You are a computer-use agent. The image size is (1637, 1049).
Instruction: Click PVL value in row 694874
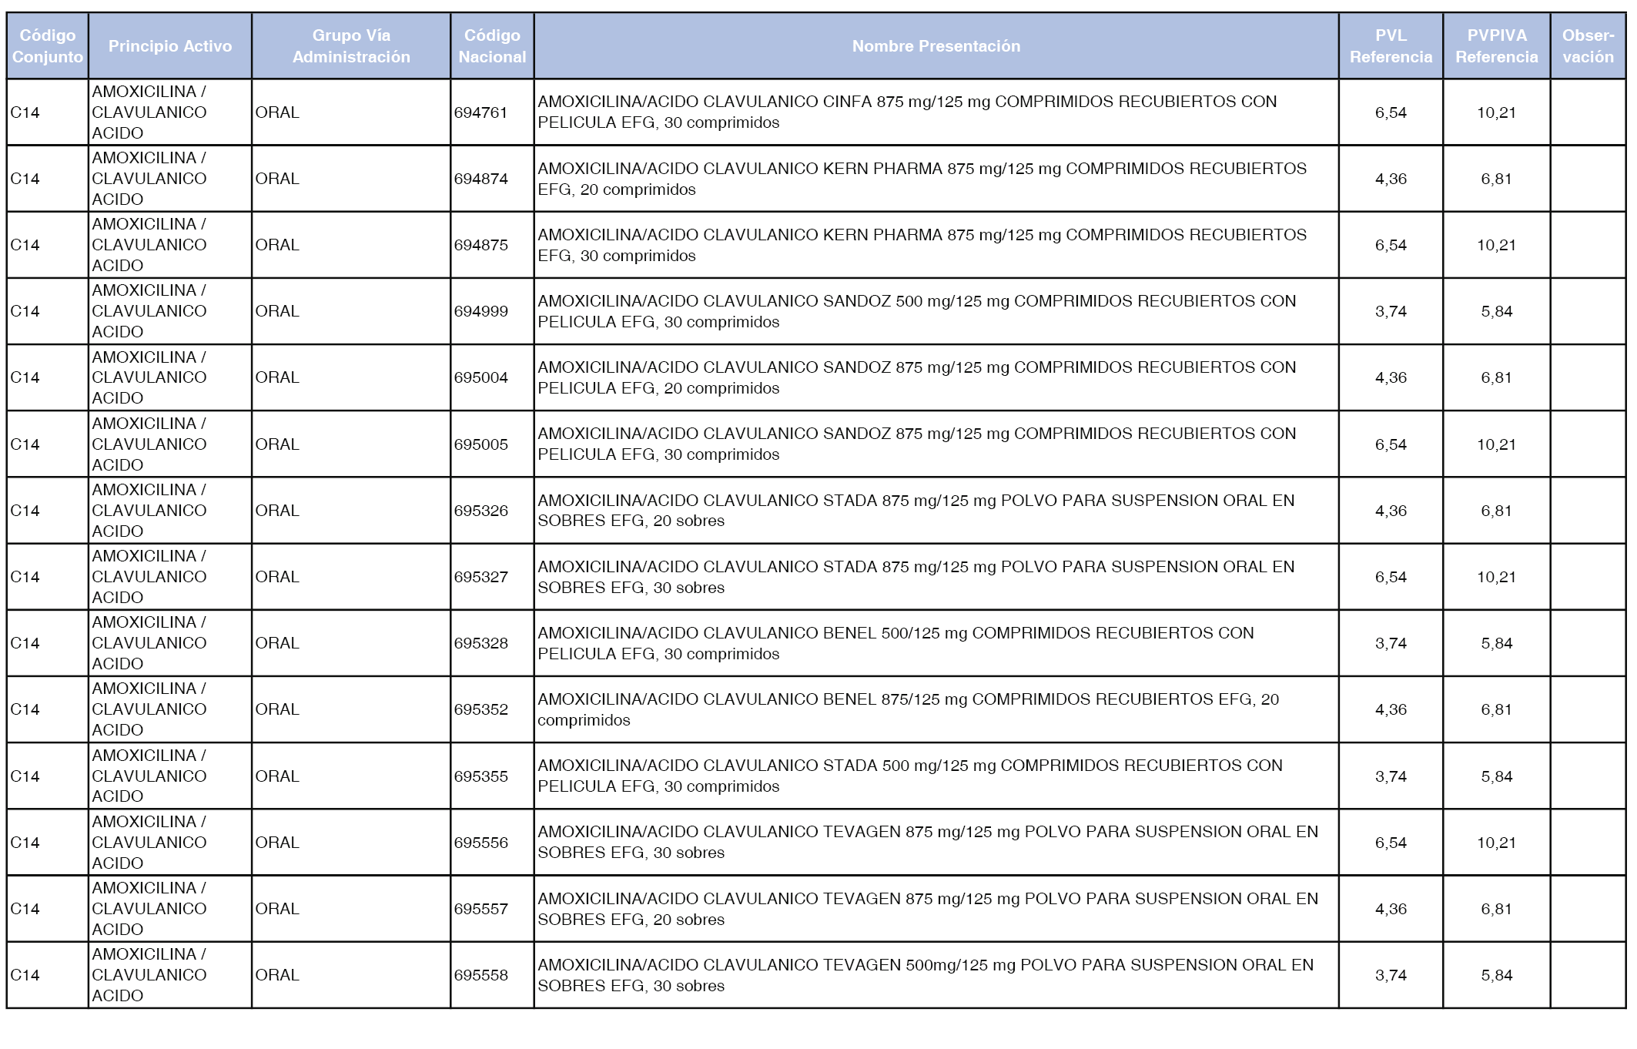coord(1391,179)
